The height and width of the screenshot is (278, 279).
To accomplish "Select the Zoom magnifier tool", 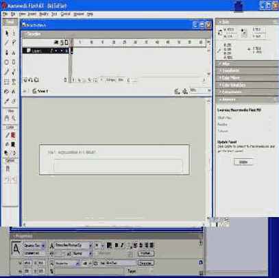I will [x=14, y=118].
